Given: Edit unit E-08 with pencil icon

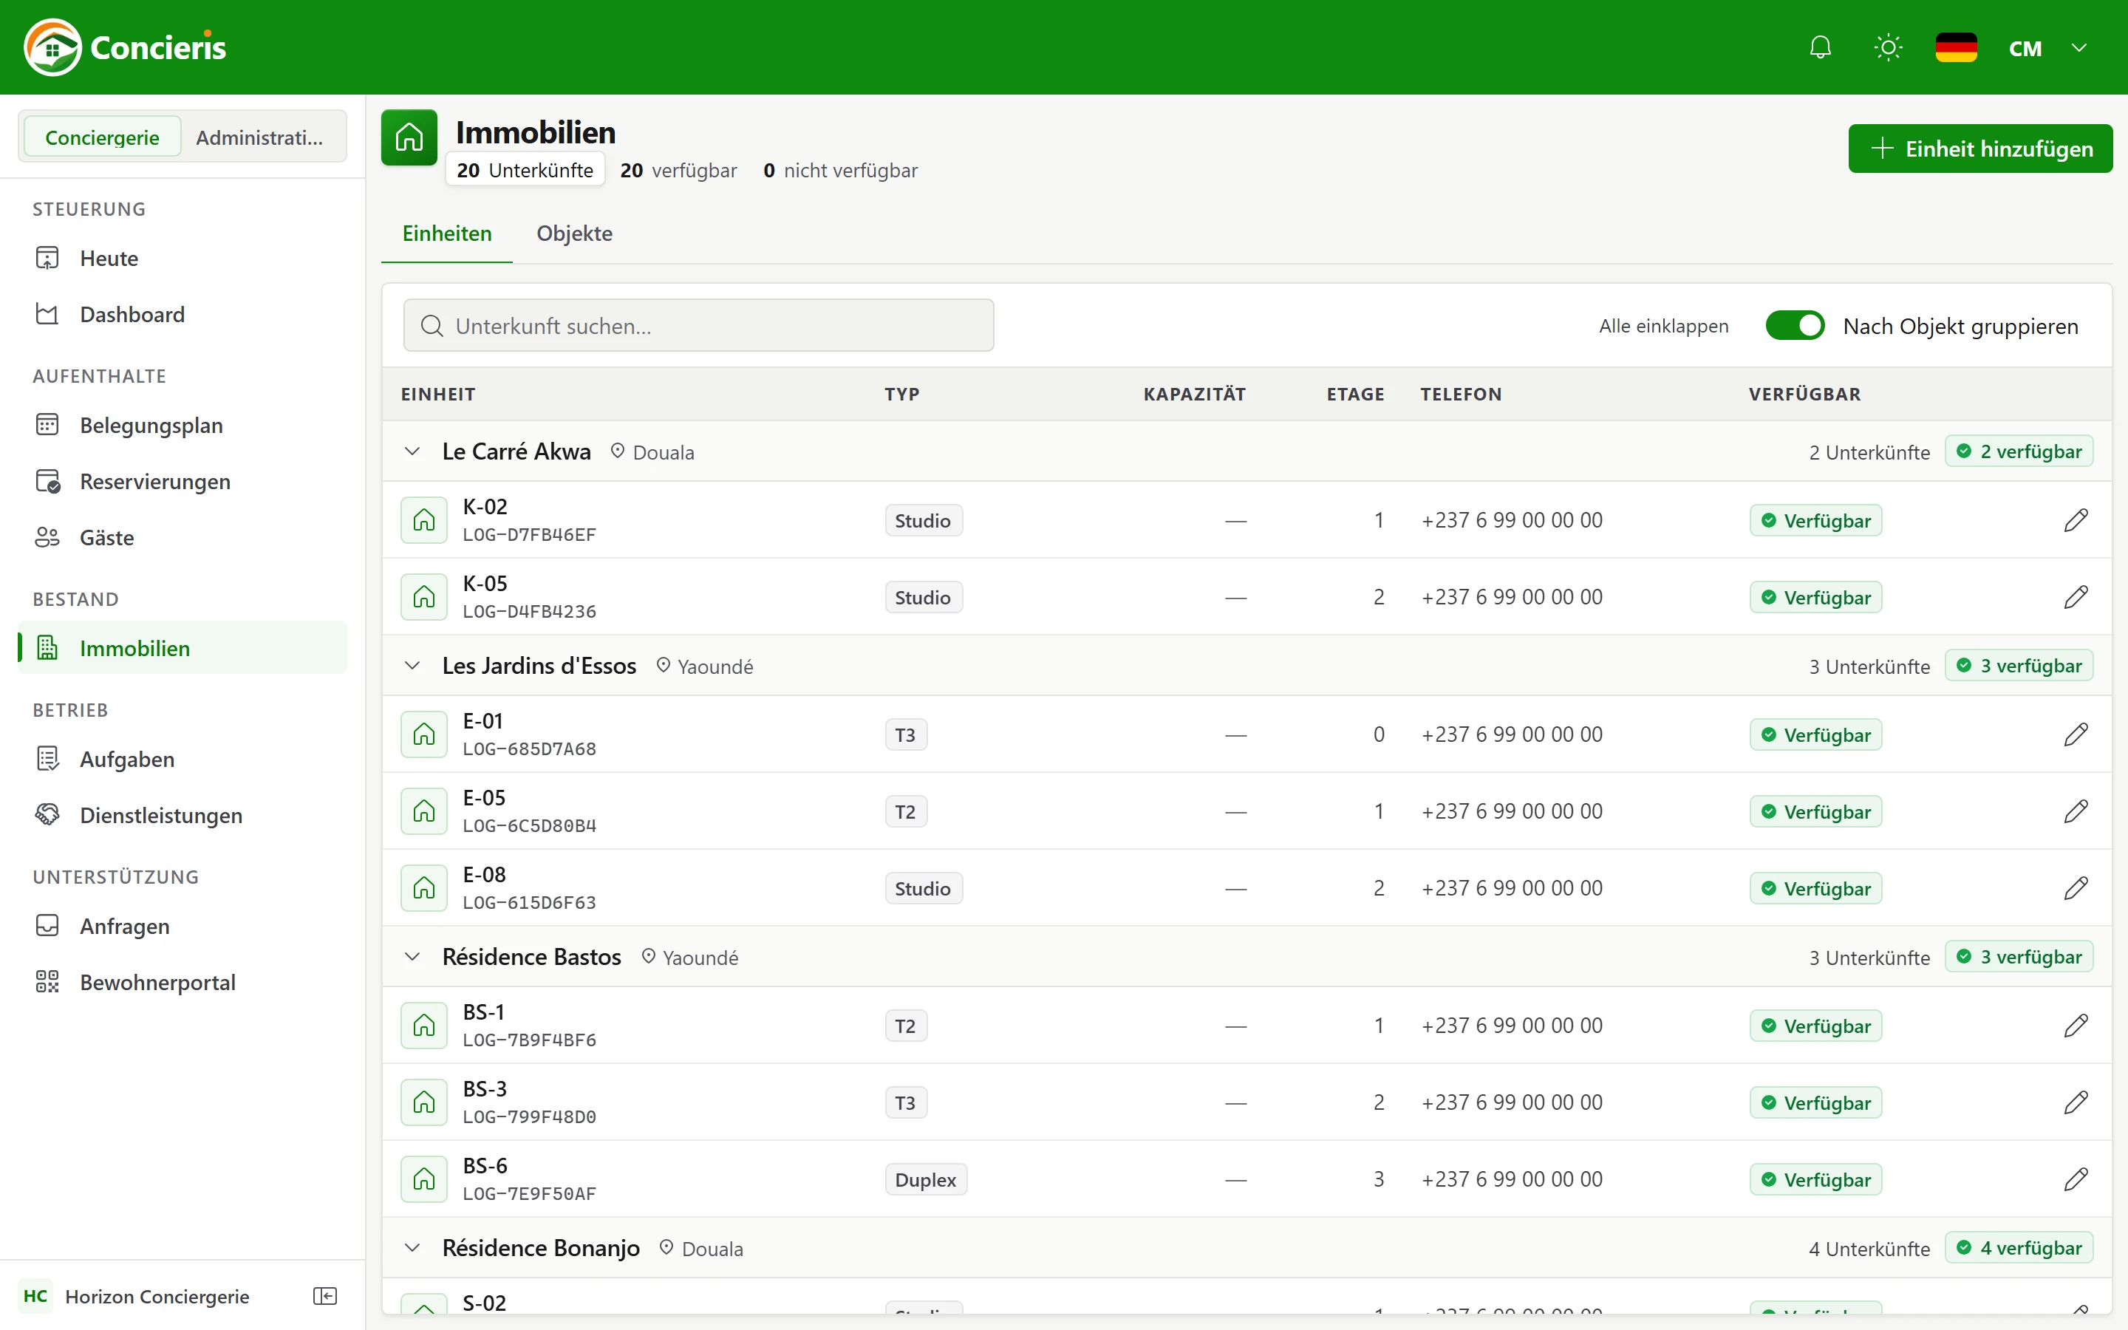Looking at the screenshot, I should point(2076,887).
